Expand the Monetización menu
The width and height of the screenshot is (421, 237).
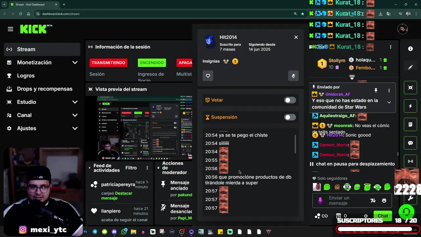point(42,63)
